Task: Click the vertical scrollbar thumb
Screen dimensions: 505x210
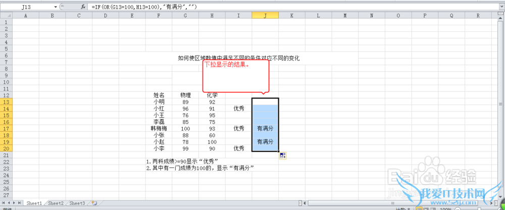Action: point(500,103)
